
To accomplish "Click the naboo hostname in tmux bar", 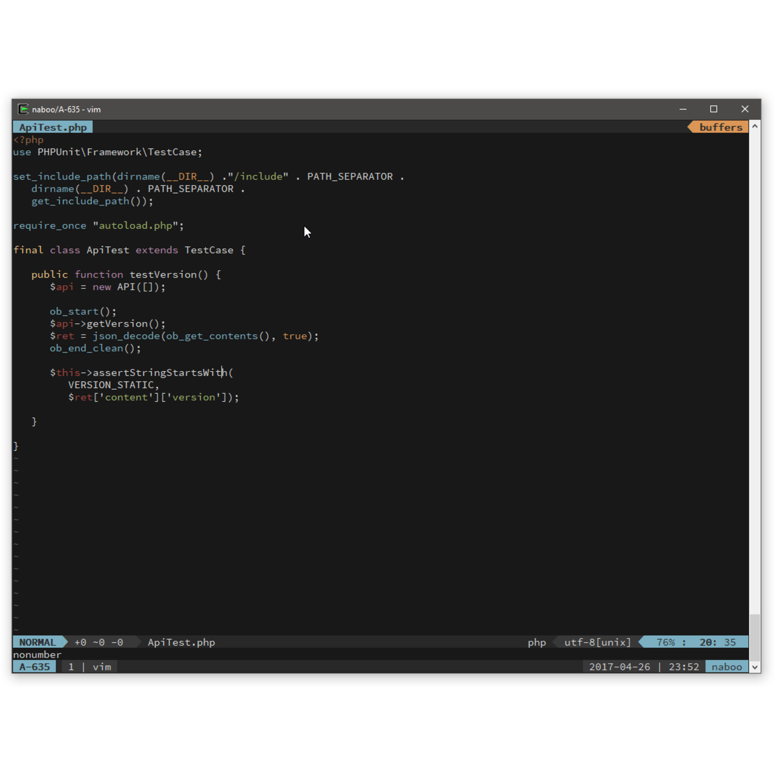I will tap(727, 667).
